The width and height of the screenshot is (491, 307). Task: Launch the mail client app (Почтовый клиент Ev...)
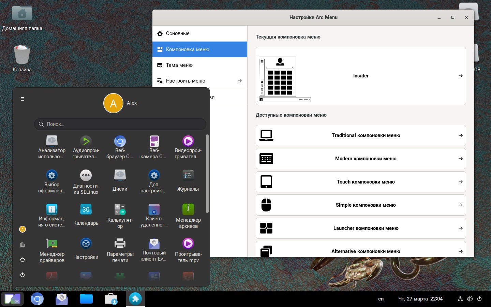tap(154, 250)
